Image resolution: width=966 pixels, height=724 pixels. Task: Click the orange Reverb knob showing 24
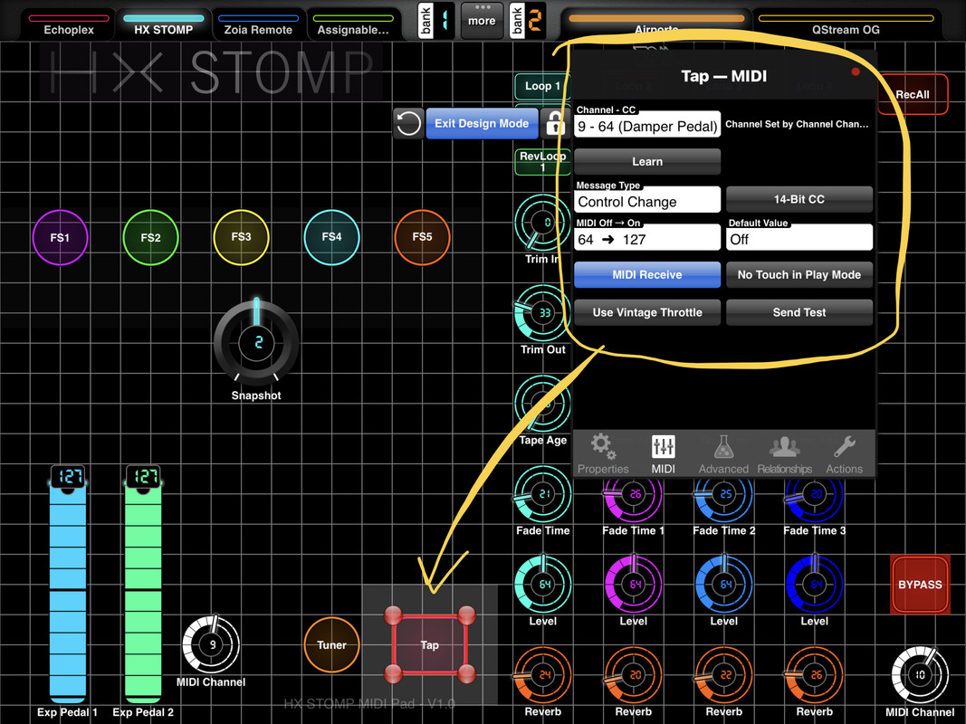point(542,675)
